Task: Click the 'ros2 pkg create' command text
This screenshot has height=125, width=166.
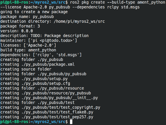Action: 87,2
